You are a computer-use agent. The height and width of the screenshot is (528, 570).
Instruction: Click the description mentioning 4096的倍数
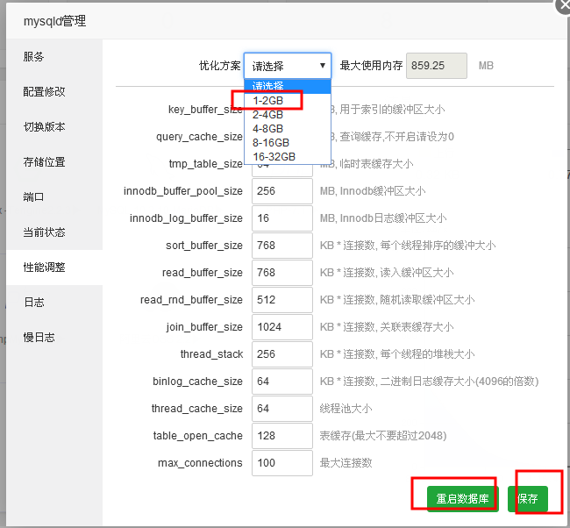click(429, 382)
